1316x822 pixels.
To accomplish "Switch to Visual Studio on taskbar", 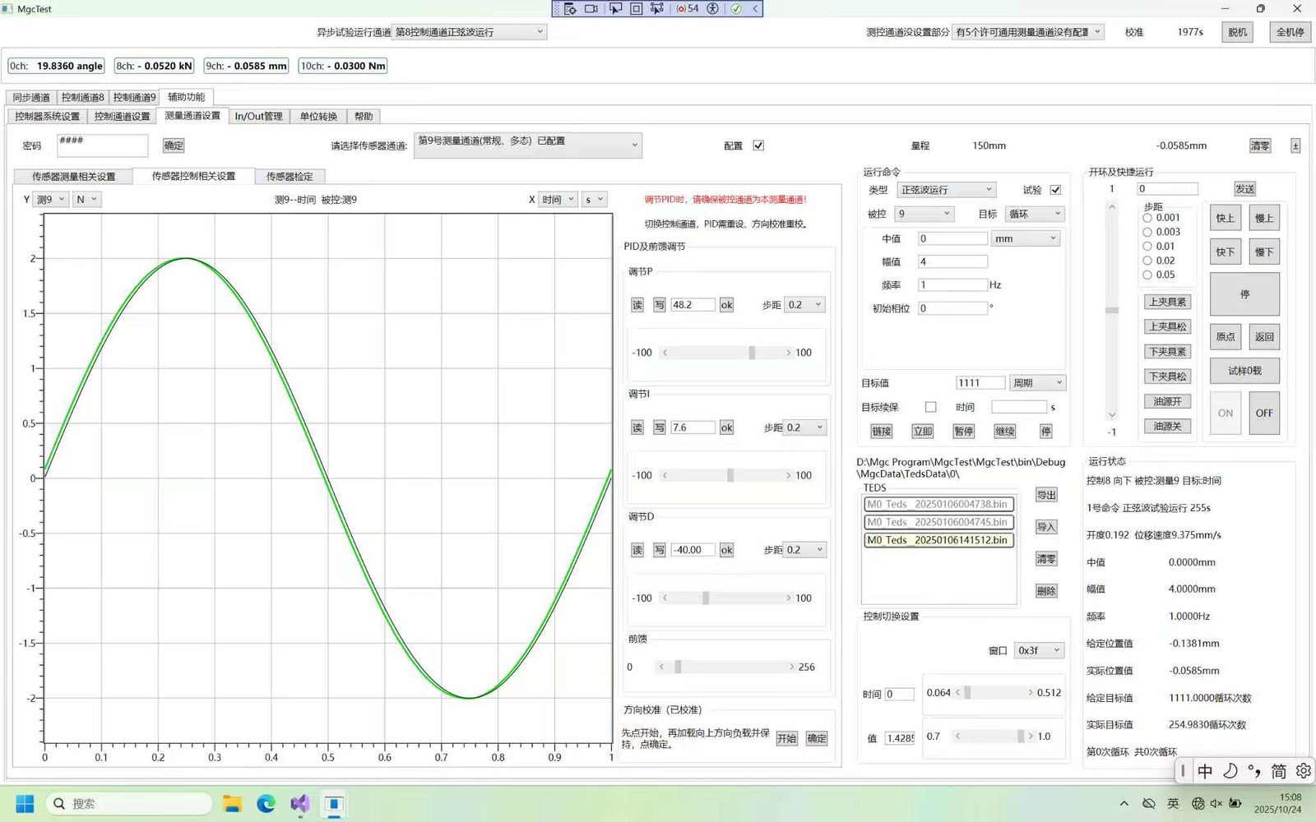I will pyautogui.click(x=299, y=803).
